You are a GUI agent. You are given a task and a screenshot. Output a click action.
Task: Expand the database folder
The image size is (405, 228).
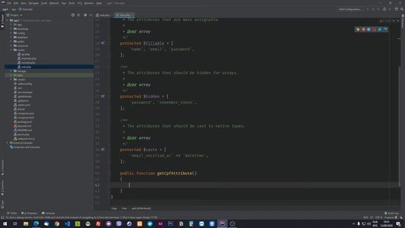pos(11,37)
